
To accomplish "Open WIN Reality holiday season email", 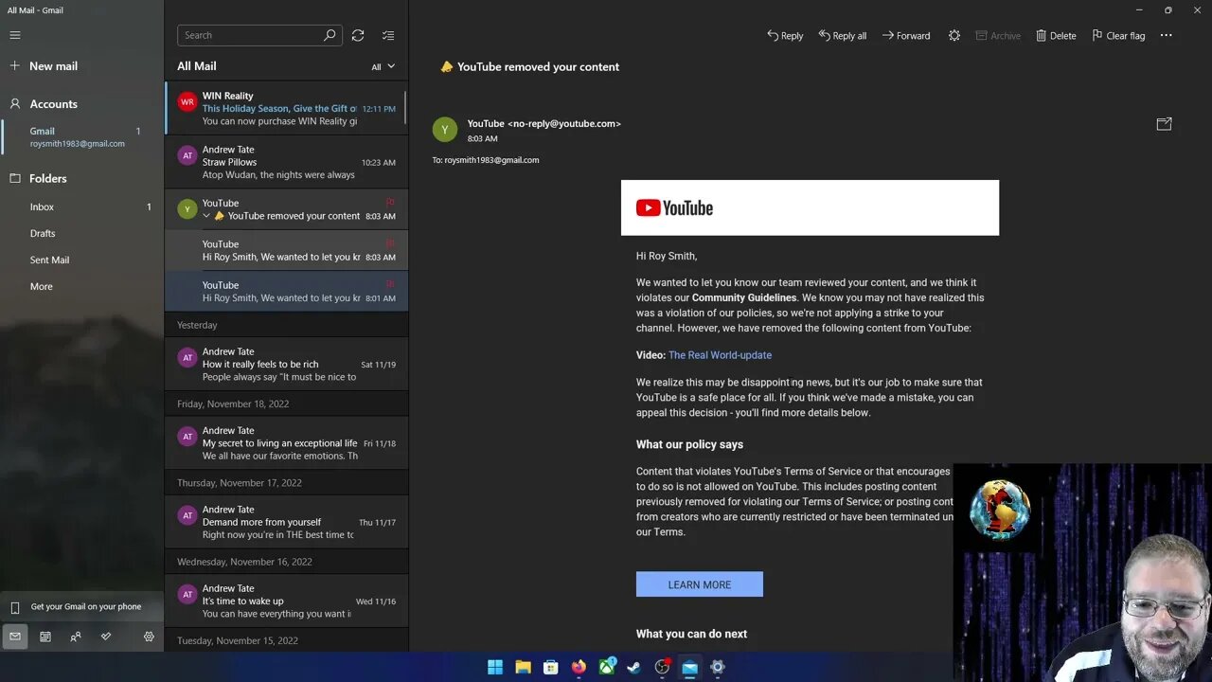I will pyautogui.click(x=286, y=108).
